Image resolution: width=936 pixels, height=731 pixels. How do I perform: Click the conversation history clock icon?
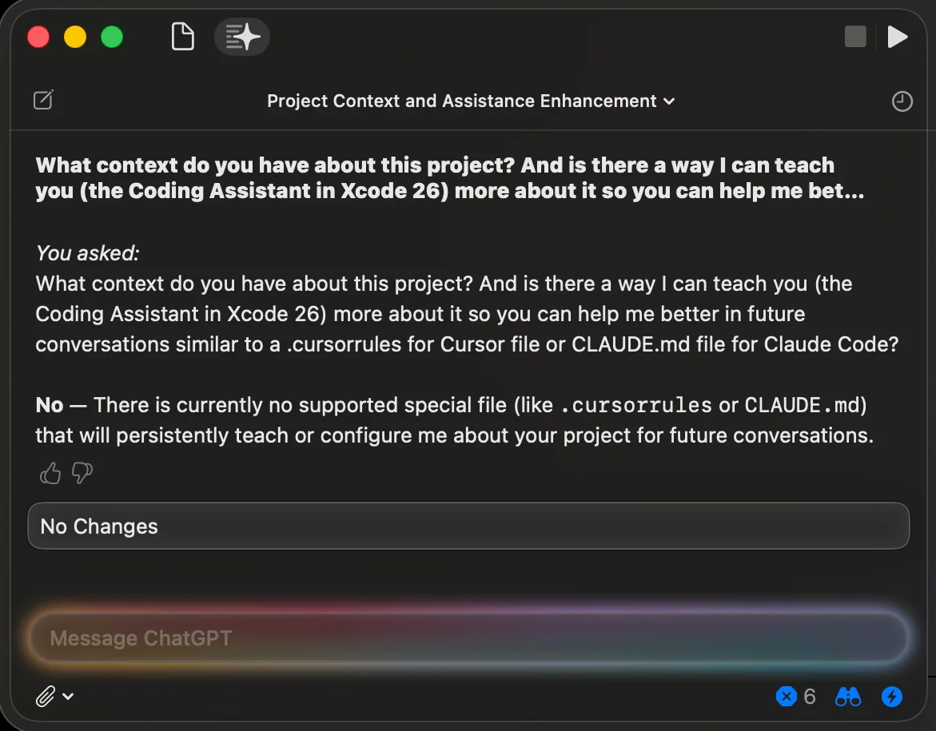pos(902,101)
